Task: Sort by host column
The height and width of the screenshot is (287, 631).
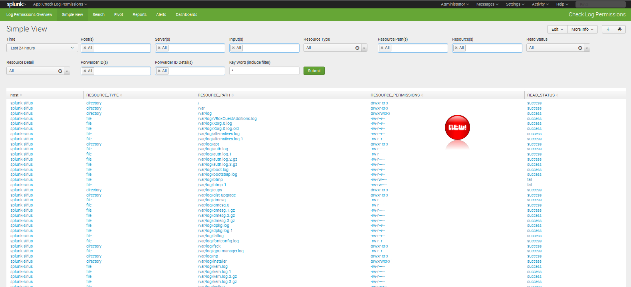Action: pyautogui.click(x=16, y=95)
